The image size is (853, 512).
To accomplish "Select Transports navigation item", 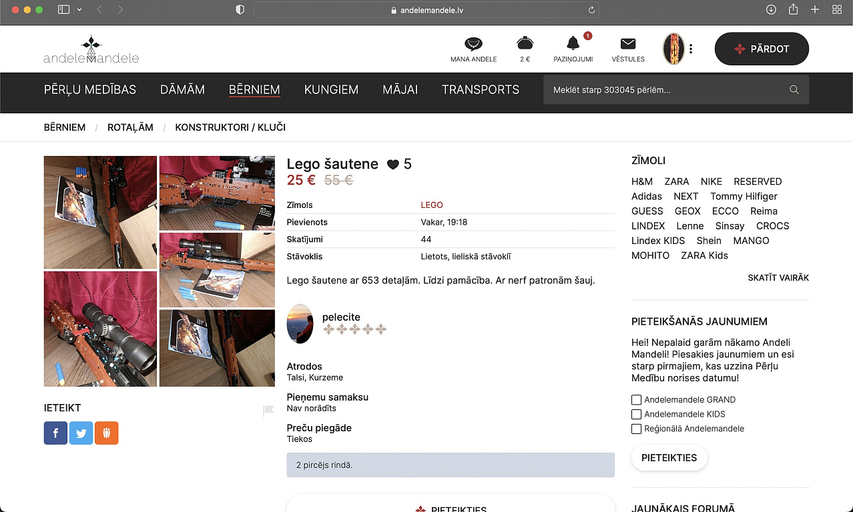I will (480, 90).
